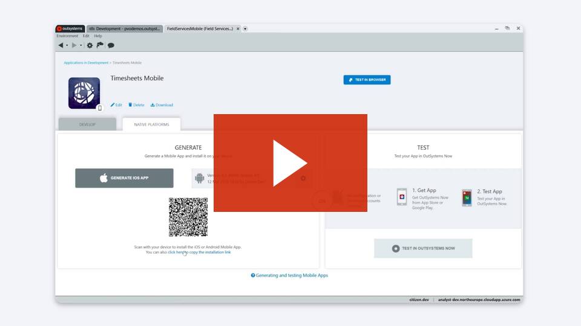Close the FieldServicesMobile tab
Viewport: 581px width, 326px height.
tap(238, 28)
